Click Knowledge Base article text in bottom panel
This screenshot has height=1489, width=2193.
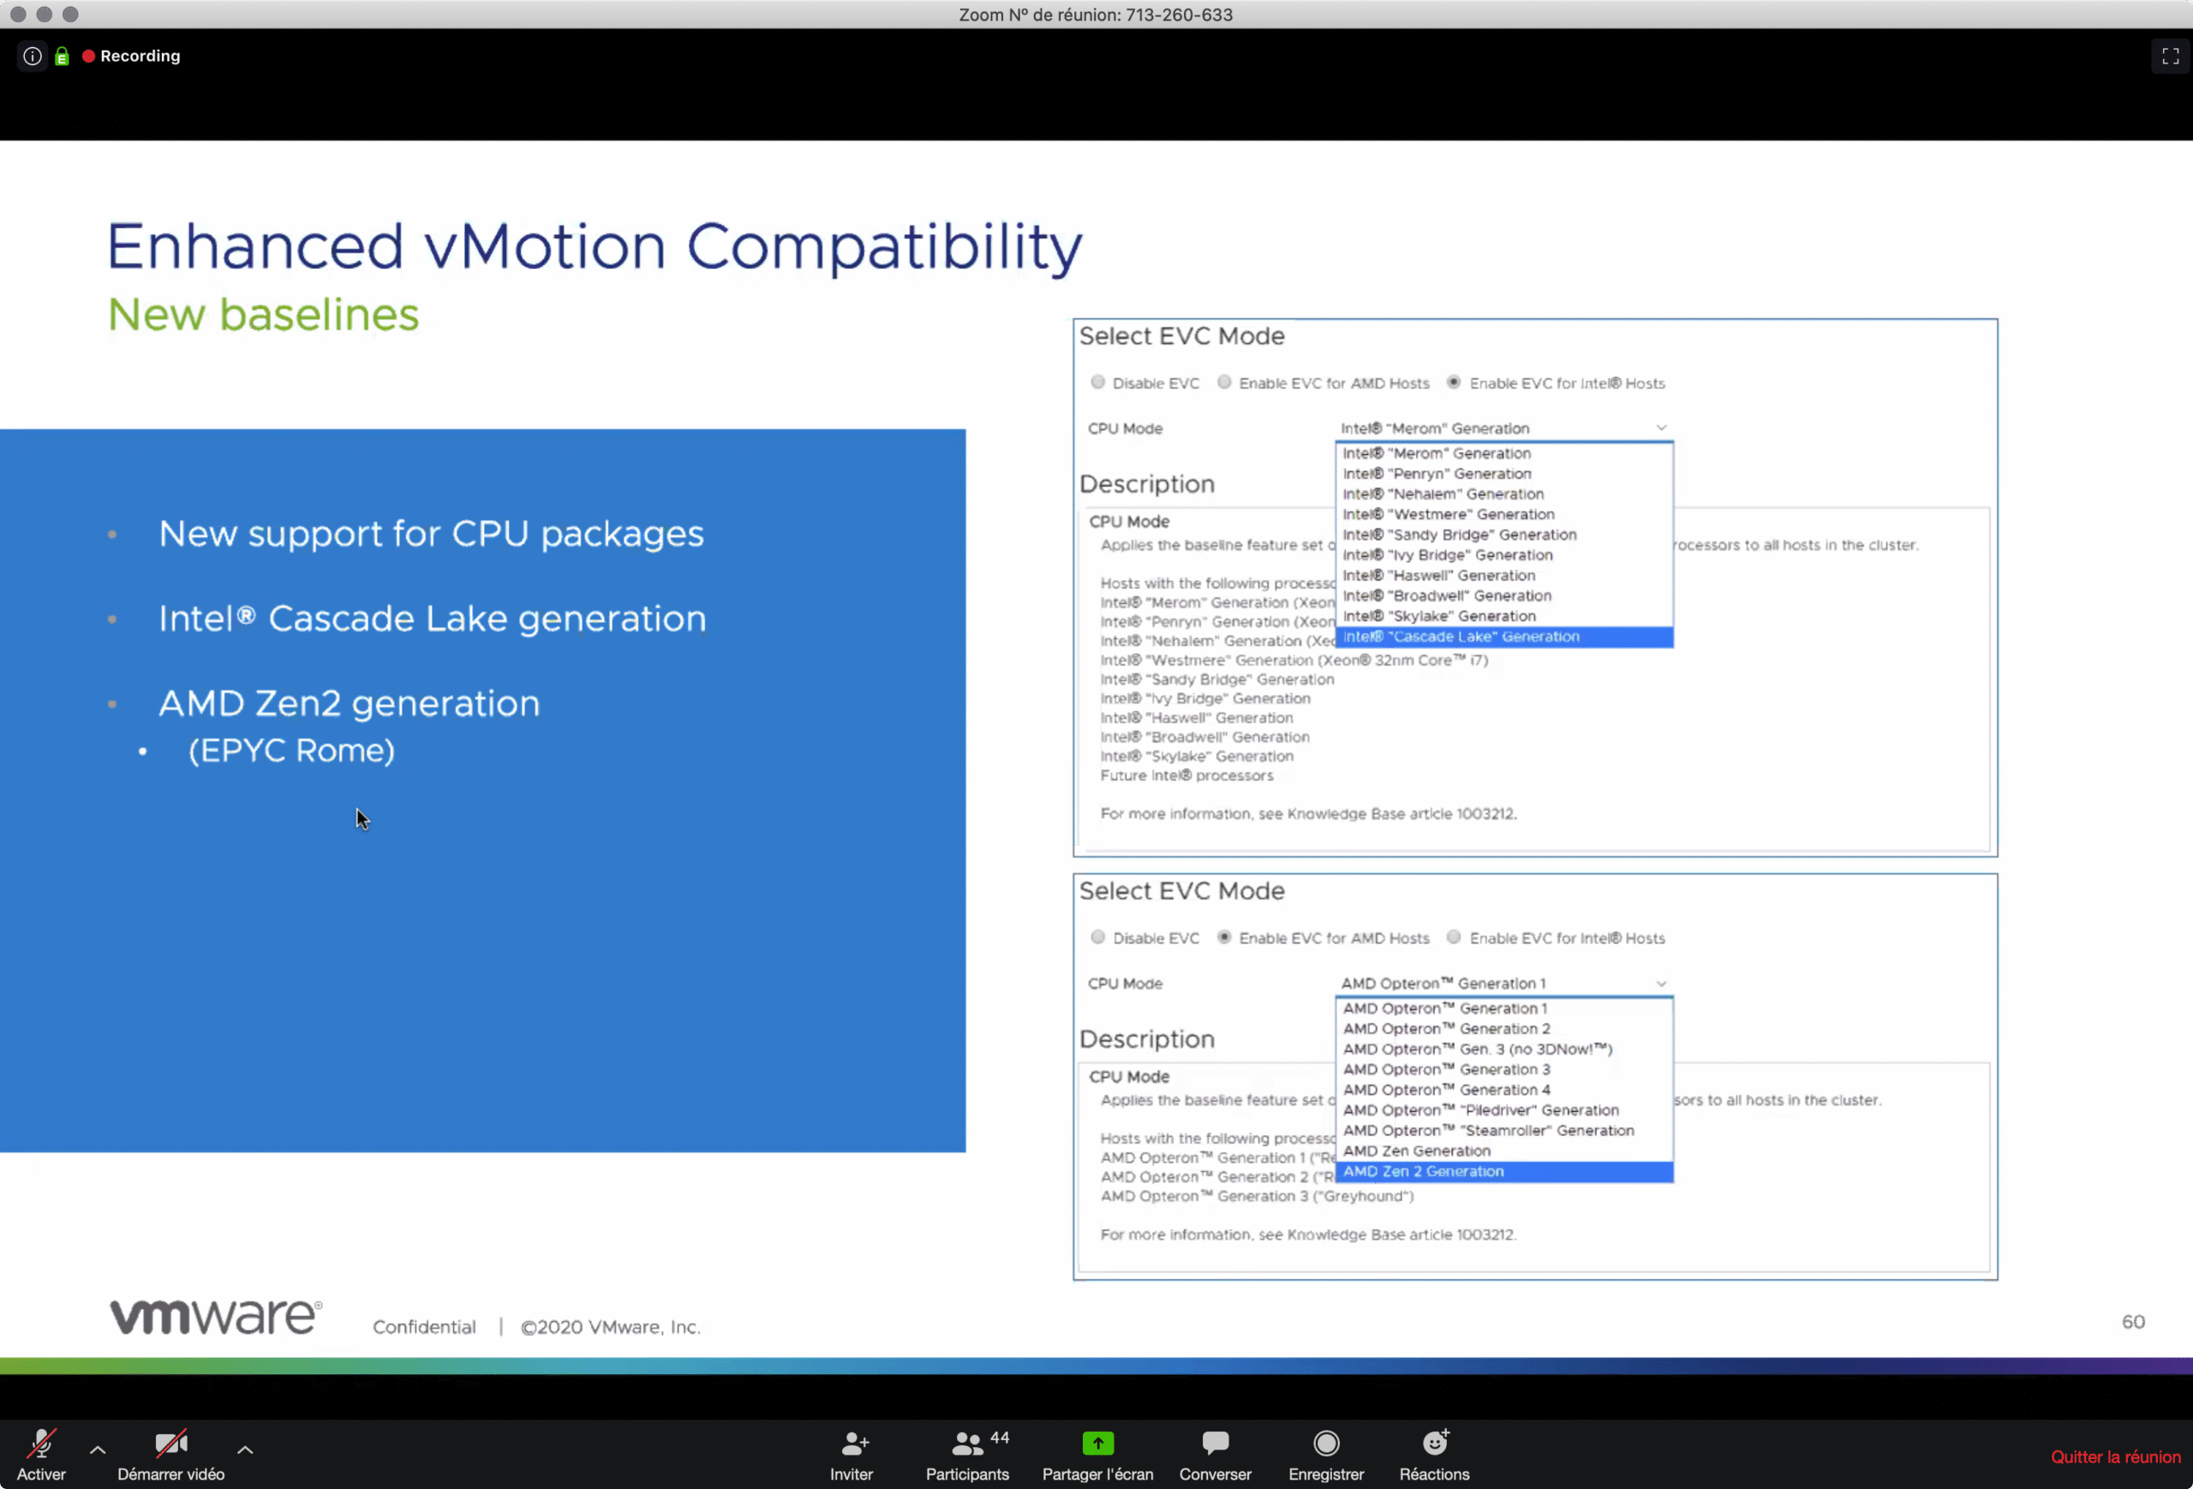tap(1308, 1235)
